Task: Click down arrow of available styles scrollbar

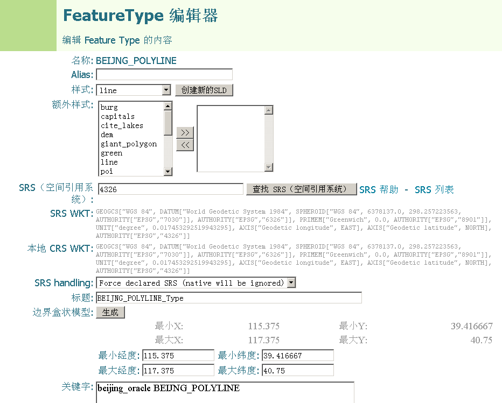Action: 168,172
